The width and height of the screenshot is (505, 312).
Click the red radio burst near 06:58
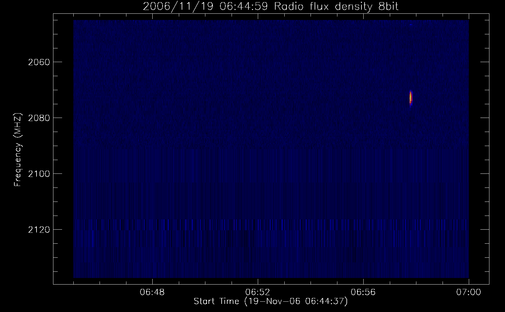tap(411, 98)
